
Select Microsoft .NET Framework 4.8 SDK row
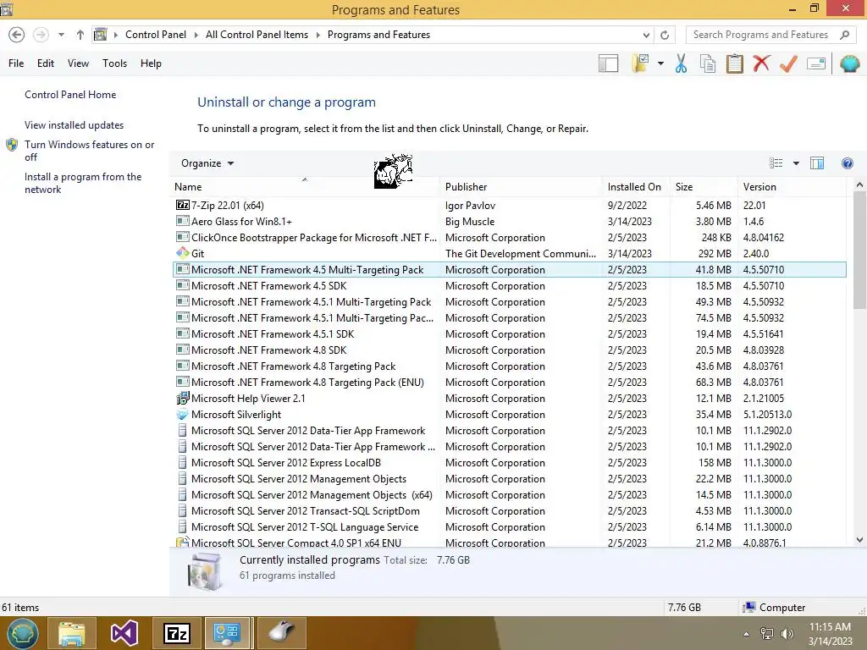(510, 350)
